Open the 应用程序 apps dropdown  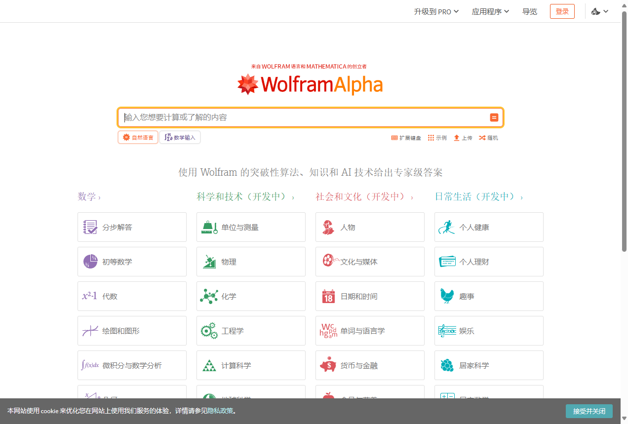tap(490, 11)
